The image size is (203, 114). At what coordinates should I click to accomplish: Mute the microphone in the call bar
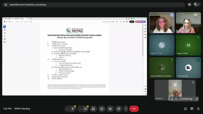tap(73, 109)
